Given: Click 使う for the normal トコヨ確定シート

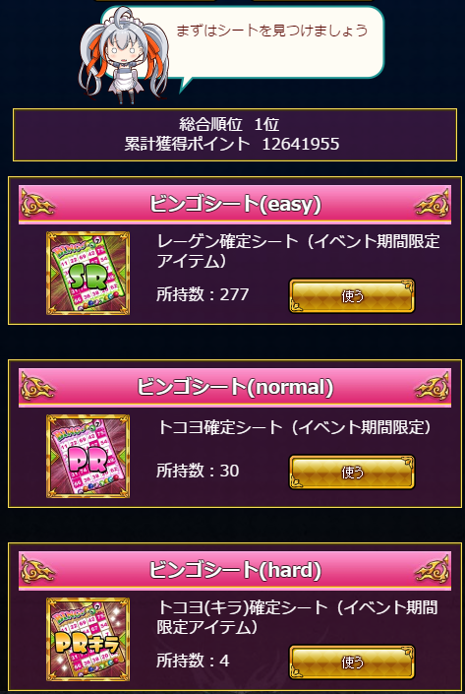Looking at the screenshot, I should [x=352, y=473].
